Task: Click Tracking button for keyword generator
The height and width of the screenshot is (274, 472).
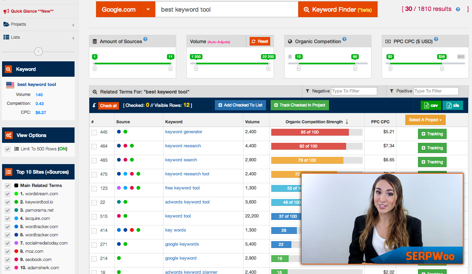Action: pyautogui.click(x=432, y=134)
